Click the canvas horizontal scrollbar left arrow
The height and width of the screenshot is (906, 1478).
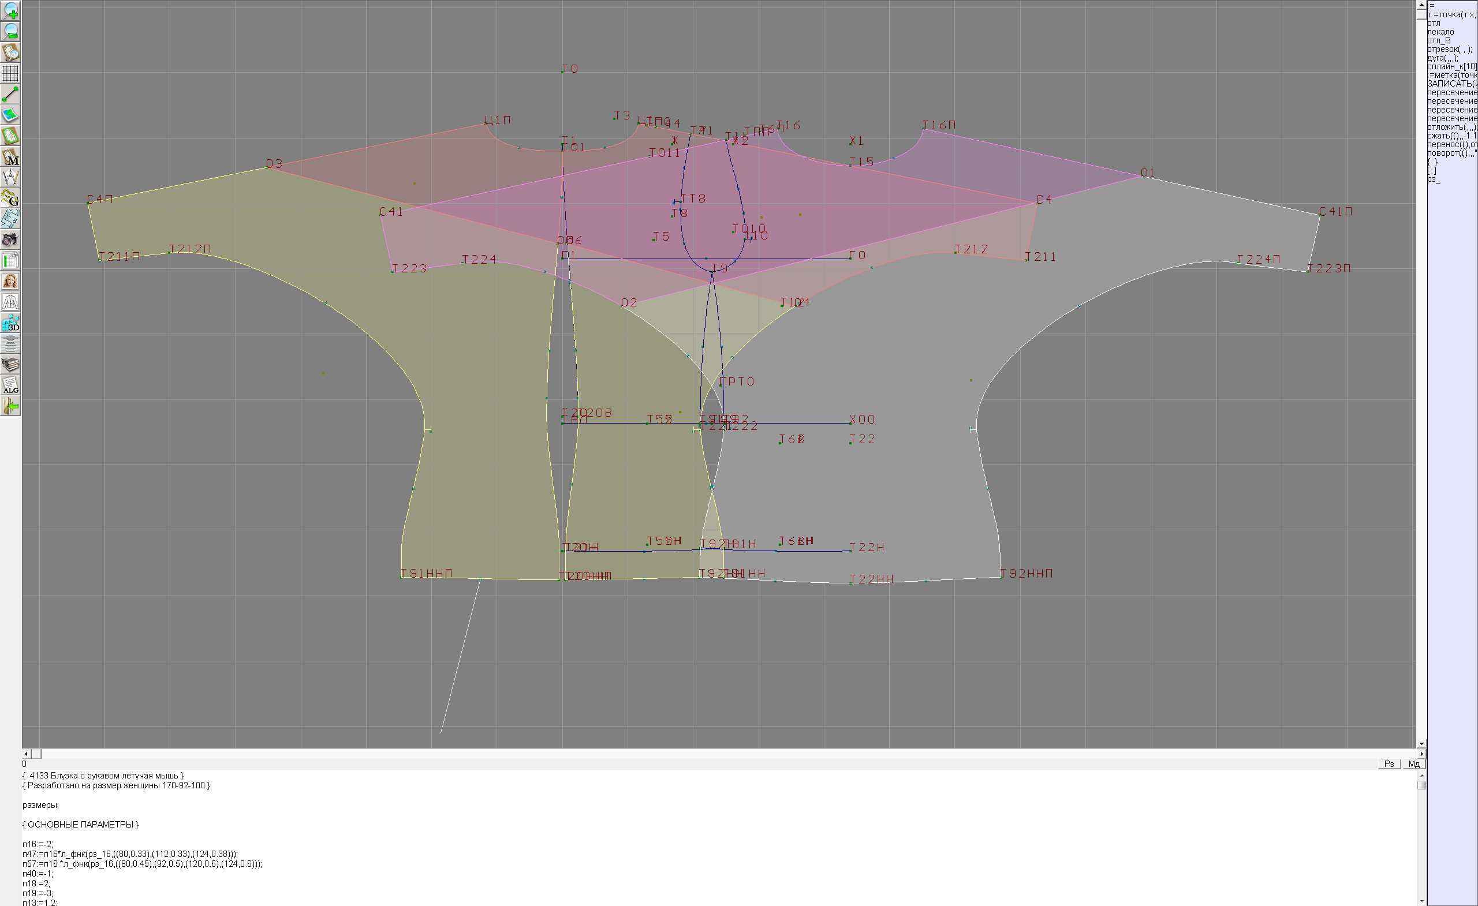click(26, 754)
